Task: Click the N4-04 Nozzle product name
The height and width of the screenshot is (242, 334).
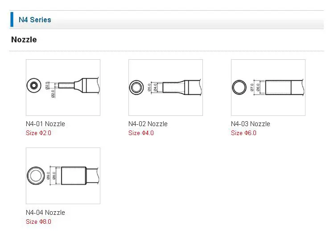Action: [x=45, y=213]
